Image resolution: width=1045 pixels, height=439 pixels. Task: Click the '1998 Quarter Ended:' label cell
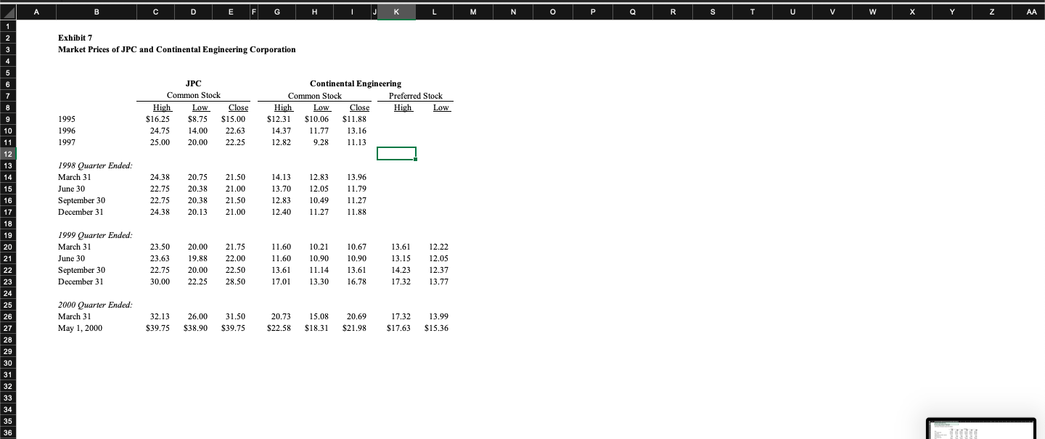pyautogui.click(x=95, y=165)
